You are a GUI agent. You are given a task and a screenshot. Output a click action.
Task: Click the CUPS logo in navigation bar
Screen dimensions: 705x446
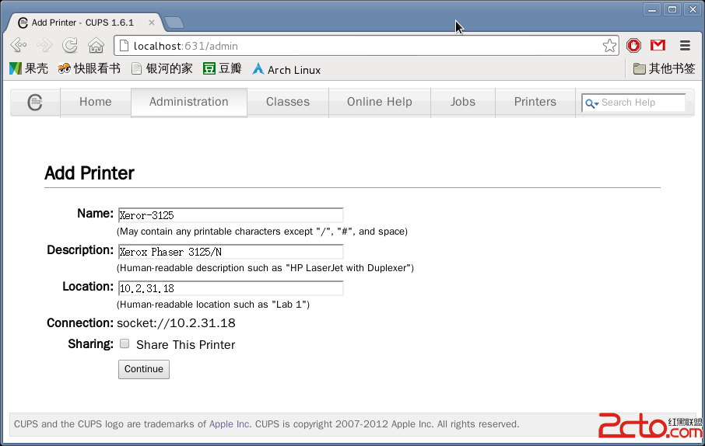click(34, 102)
